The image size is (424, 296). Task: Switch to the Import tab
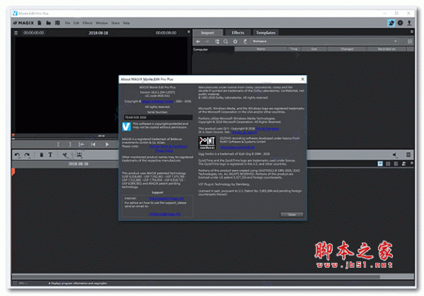coord(208,32)
